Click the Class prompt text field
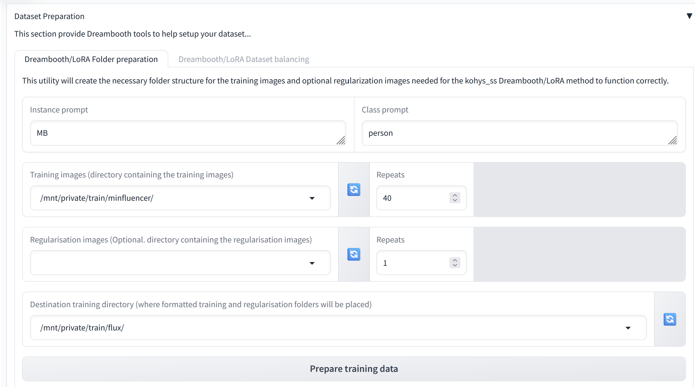Image resolution: width=695 pixels, height=387 pixels. (x=519, y=133)
